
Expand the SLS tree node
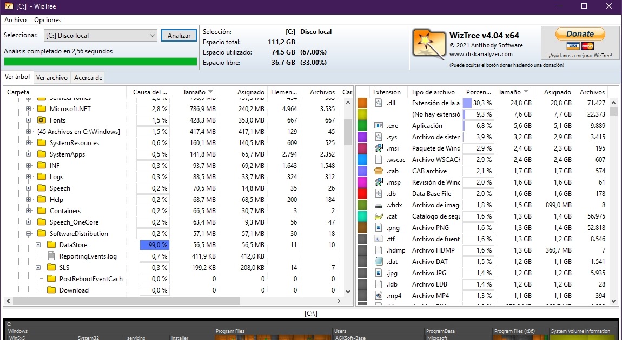37,267
